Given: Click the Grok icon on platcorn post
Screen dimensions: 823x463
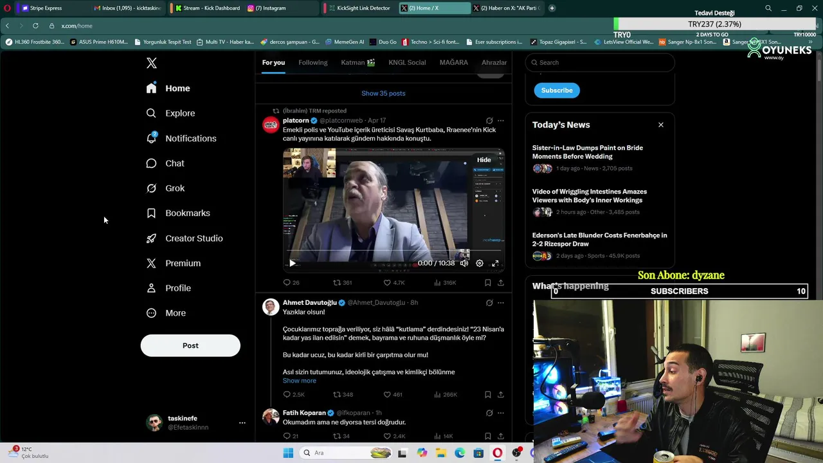Looking at the screenshot, I should coord(489,120).
